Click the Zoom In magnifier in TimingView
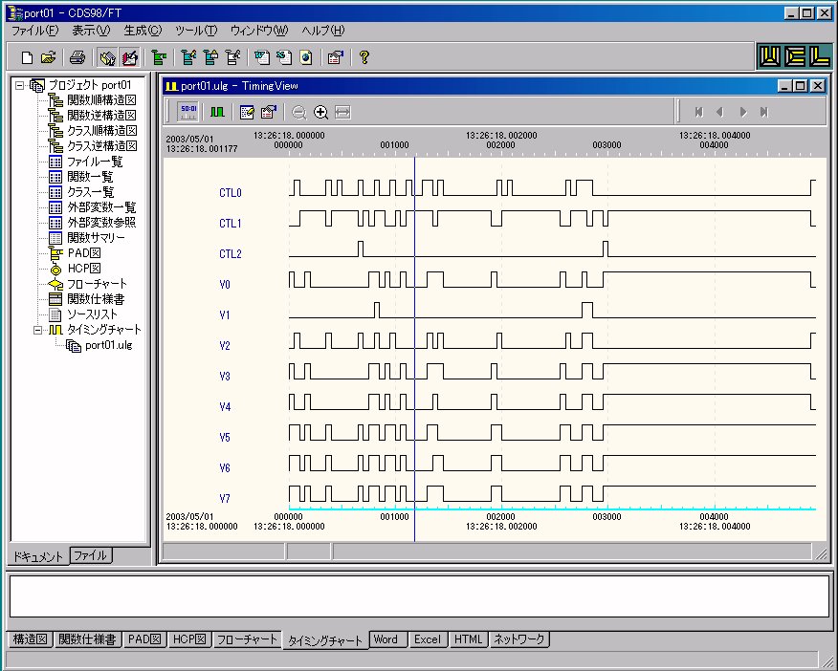 tap(320, 112)
